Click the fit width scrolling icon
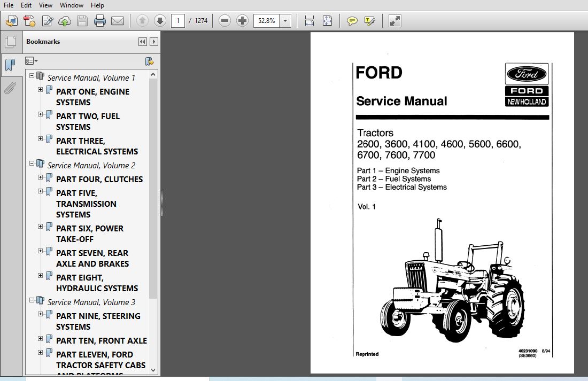 (310, 21)
